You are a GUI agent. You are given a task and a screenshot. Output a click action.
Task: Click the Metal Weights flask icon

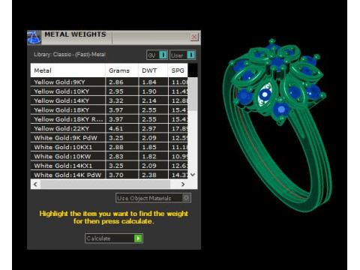click(34, 37)
